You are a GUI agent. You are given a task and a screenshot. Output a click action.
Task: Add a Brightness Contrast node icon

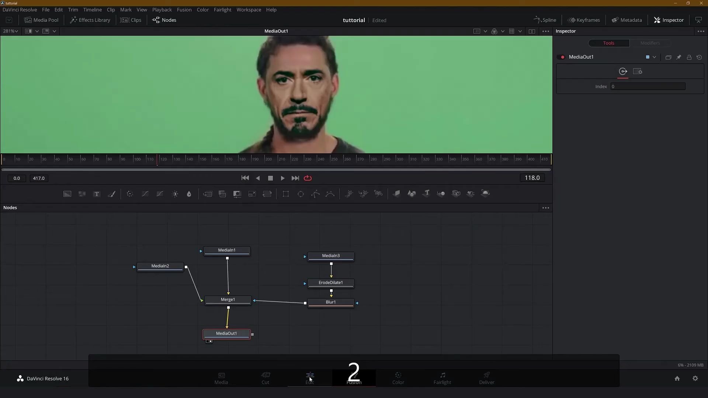(175, 194)
